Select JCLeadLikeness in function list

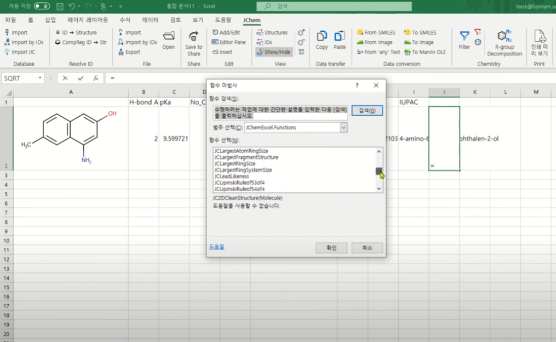tap(232, 176)
